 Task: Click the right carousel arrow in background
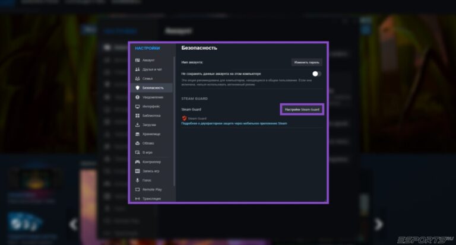[x=379, y=224]
